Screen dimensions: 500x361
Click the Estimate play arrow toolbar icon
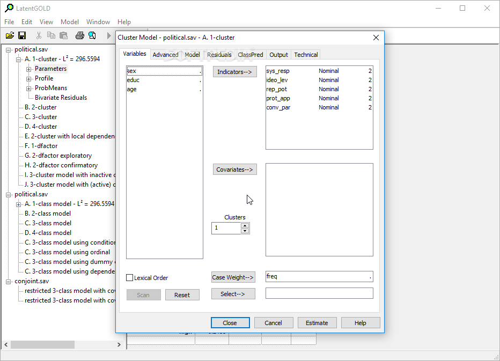click(x=109, y=35)
